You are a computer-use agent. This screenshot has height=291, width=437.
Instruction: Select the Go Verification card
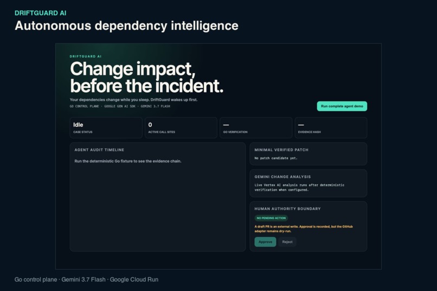pyautogui.click(x=256, y=128)
